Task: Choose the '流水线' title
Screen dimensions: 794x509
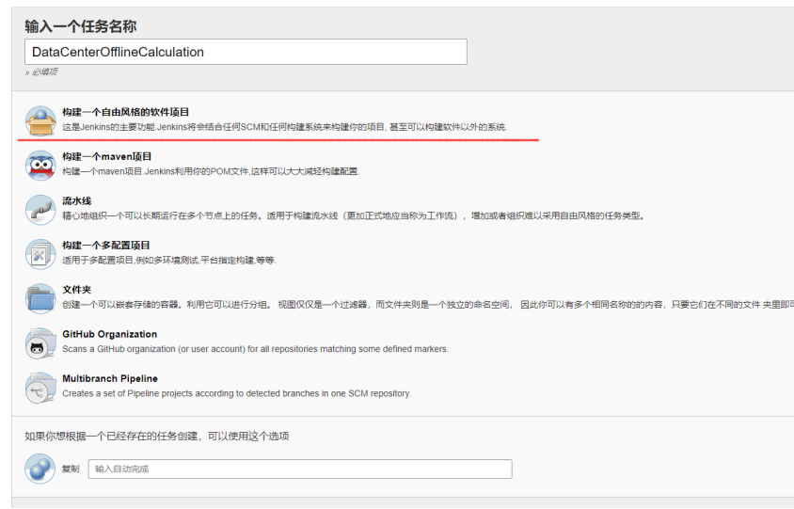Action: tap(77, 201)
